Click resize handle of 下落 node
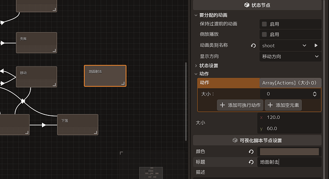 pos(95,132)
